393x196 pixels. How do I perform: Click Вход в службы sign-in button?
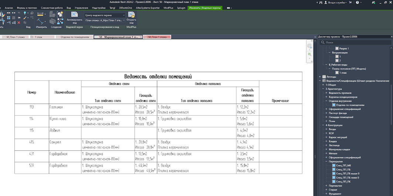335,3
